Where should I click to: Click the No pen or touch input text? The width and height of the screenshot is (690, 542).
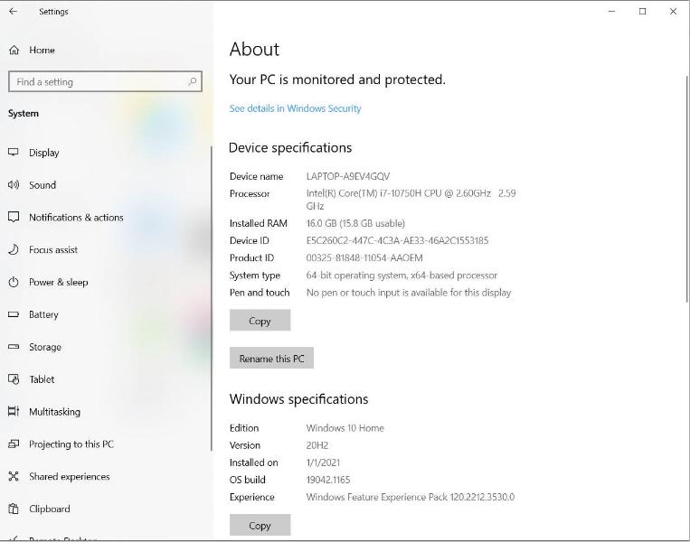(409, 293)
